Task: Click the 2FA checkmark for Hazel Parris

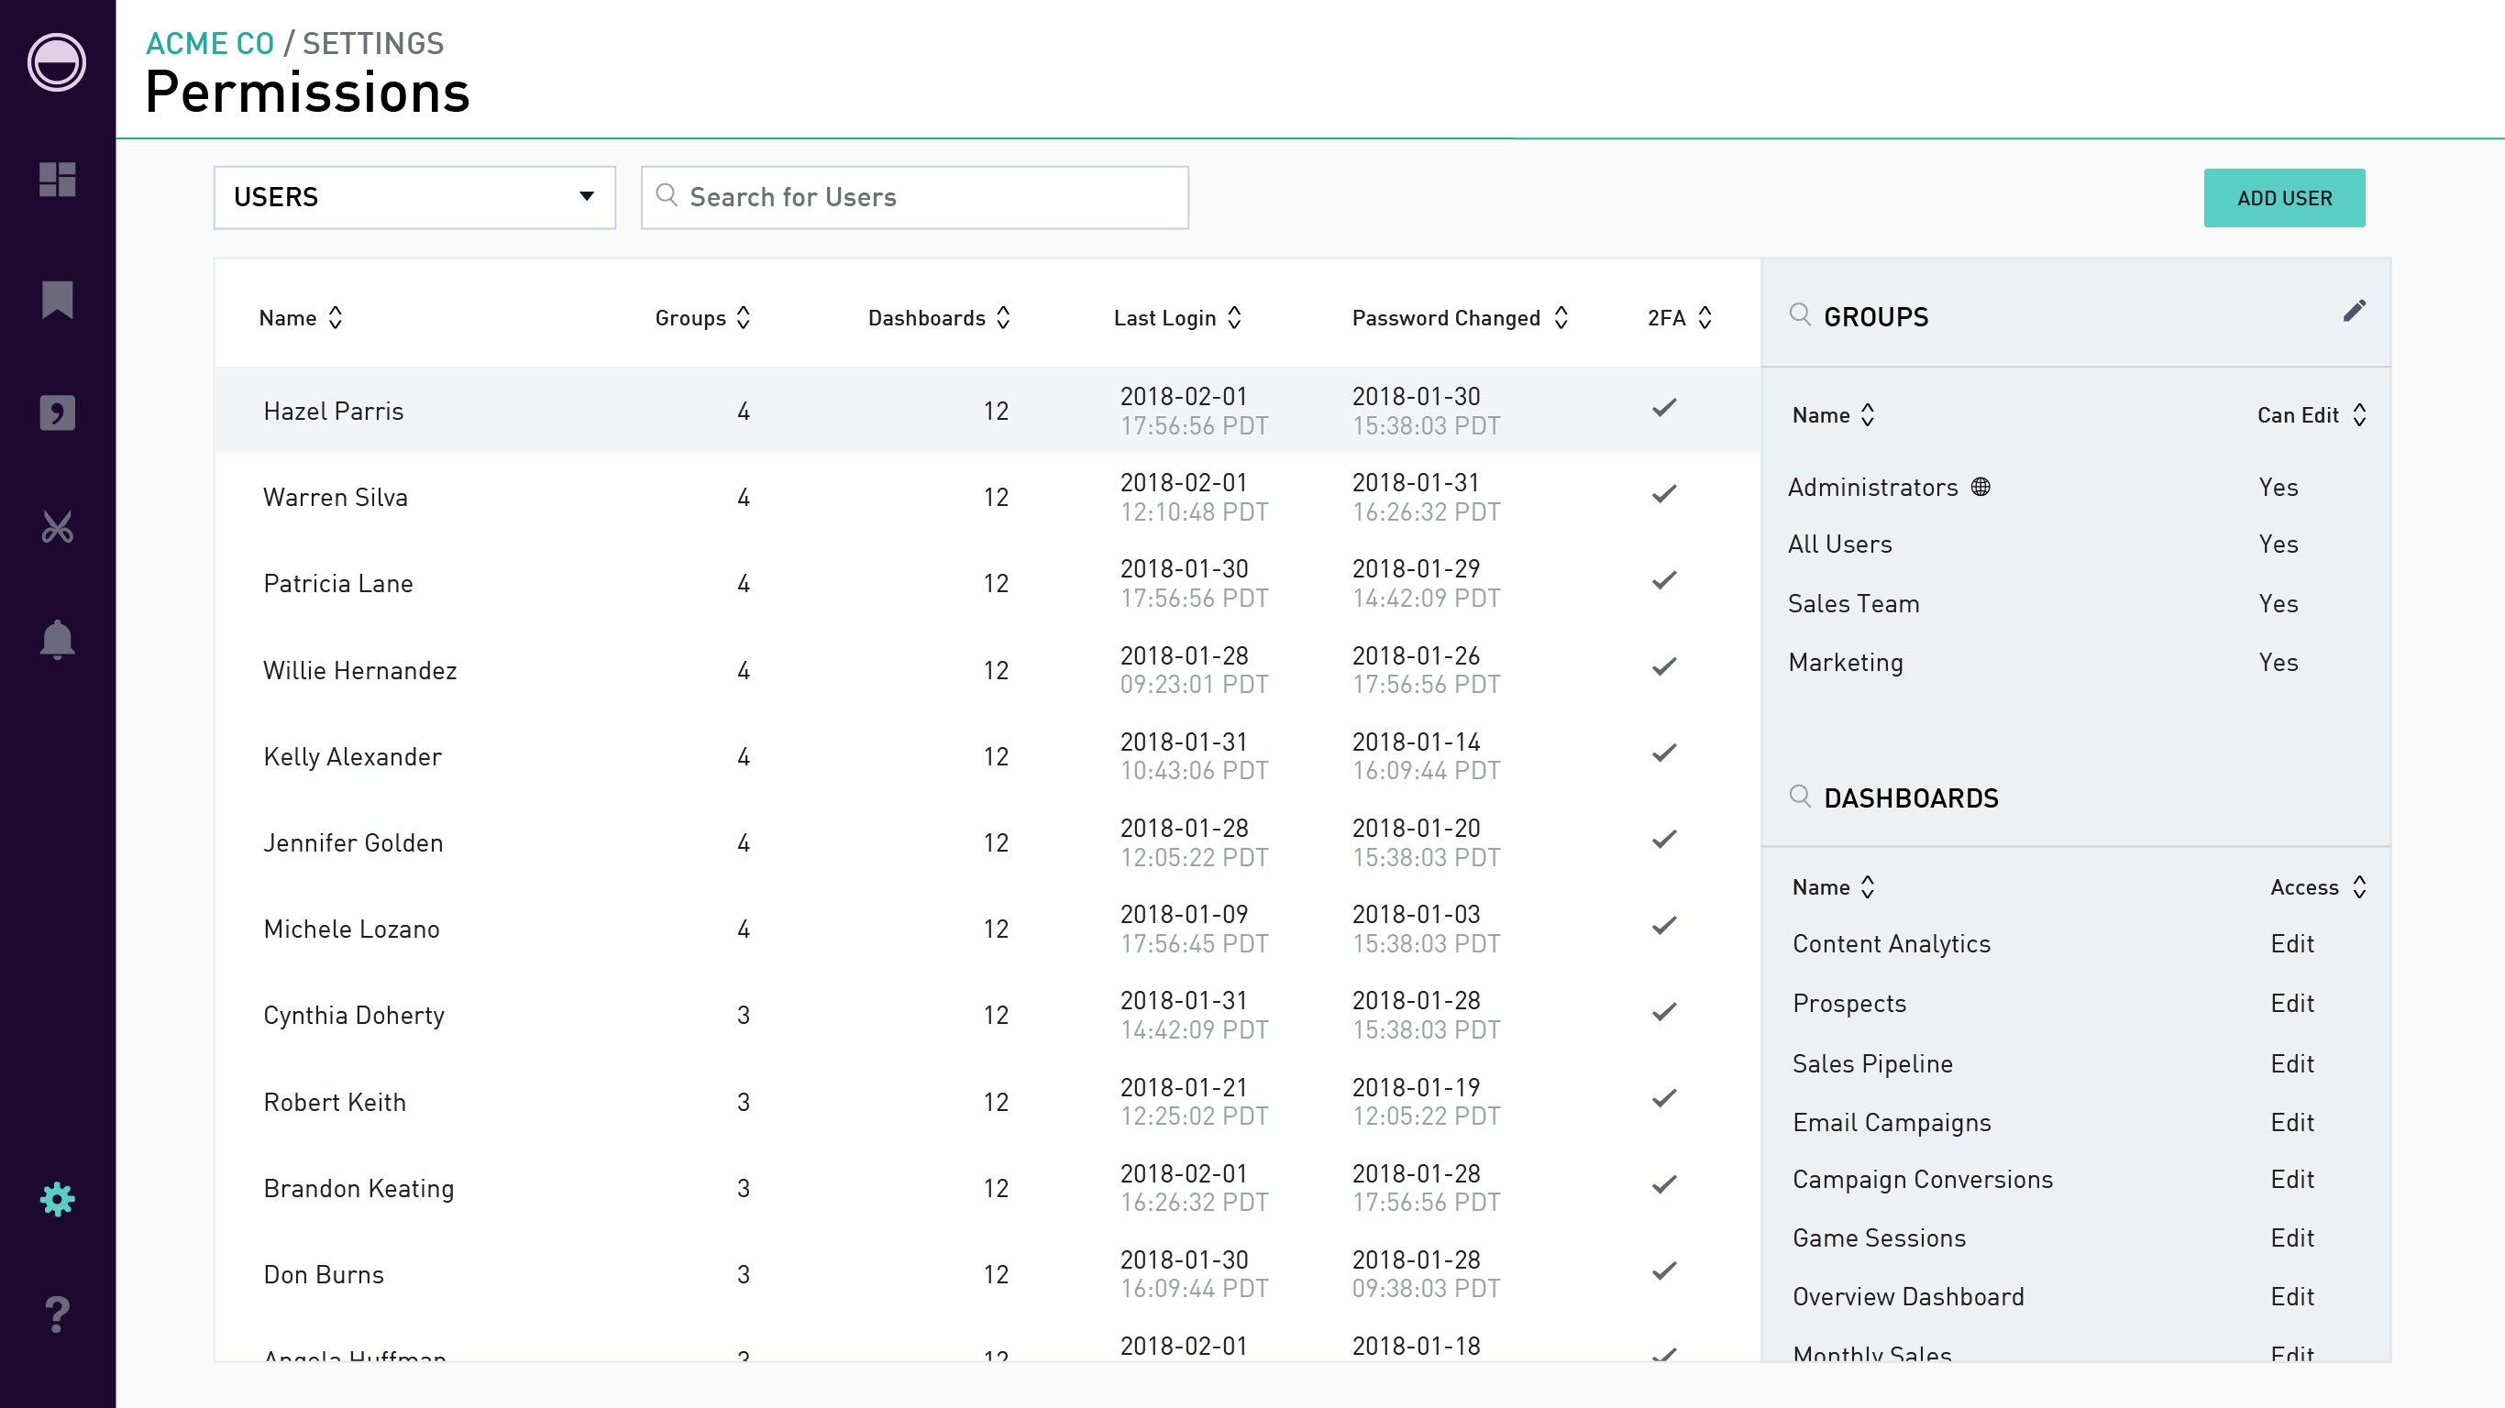Action: pyautogui.click(x=1665, y=407)
